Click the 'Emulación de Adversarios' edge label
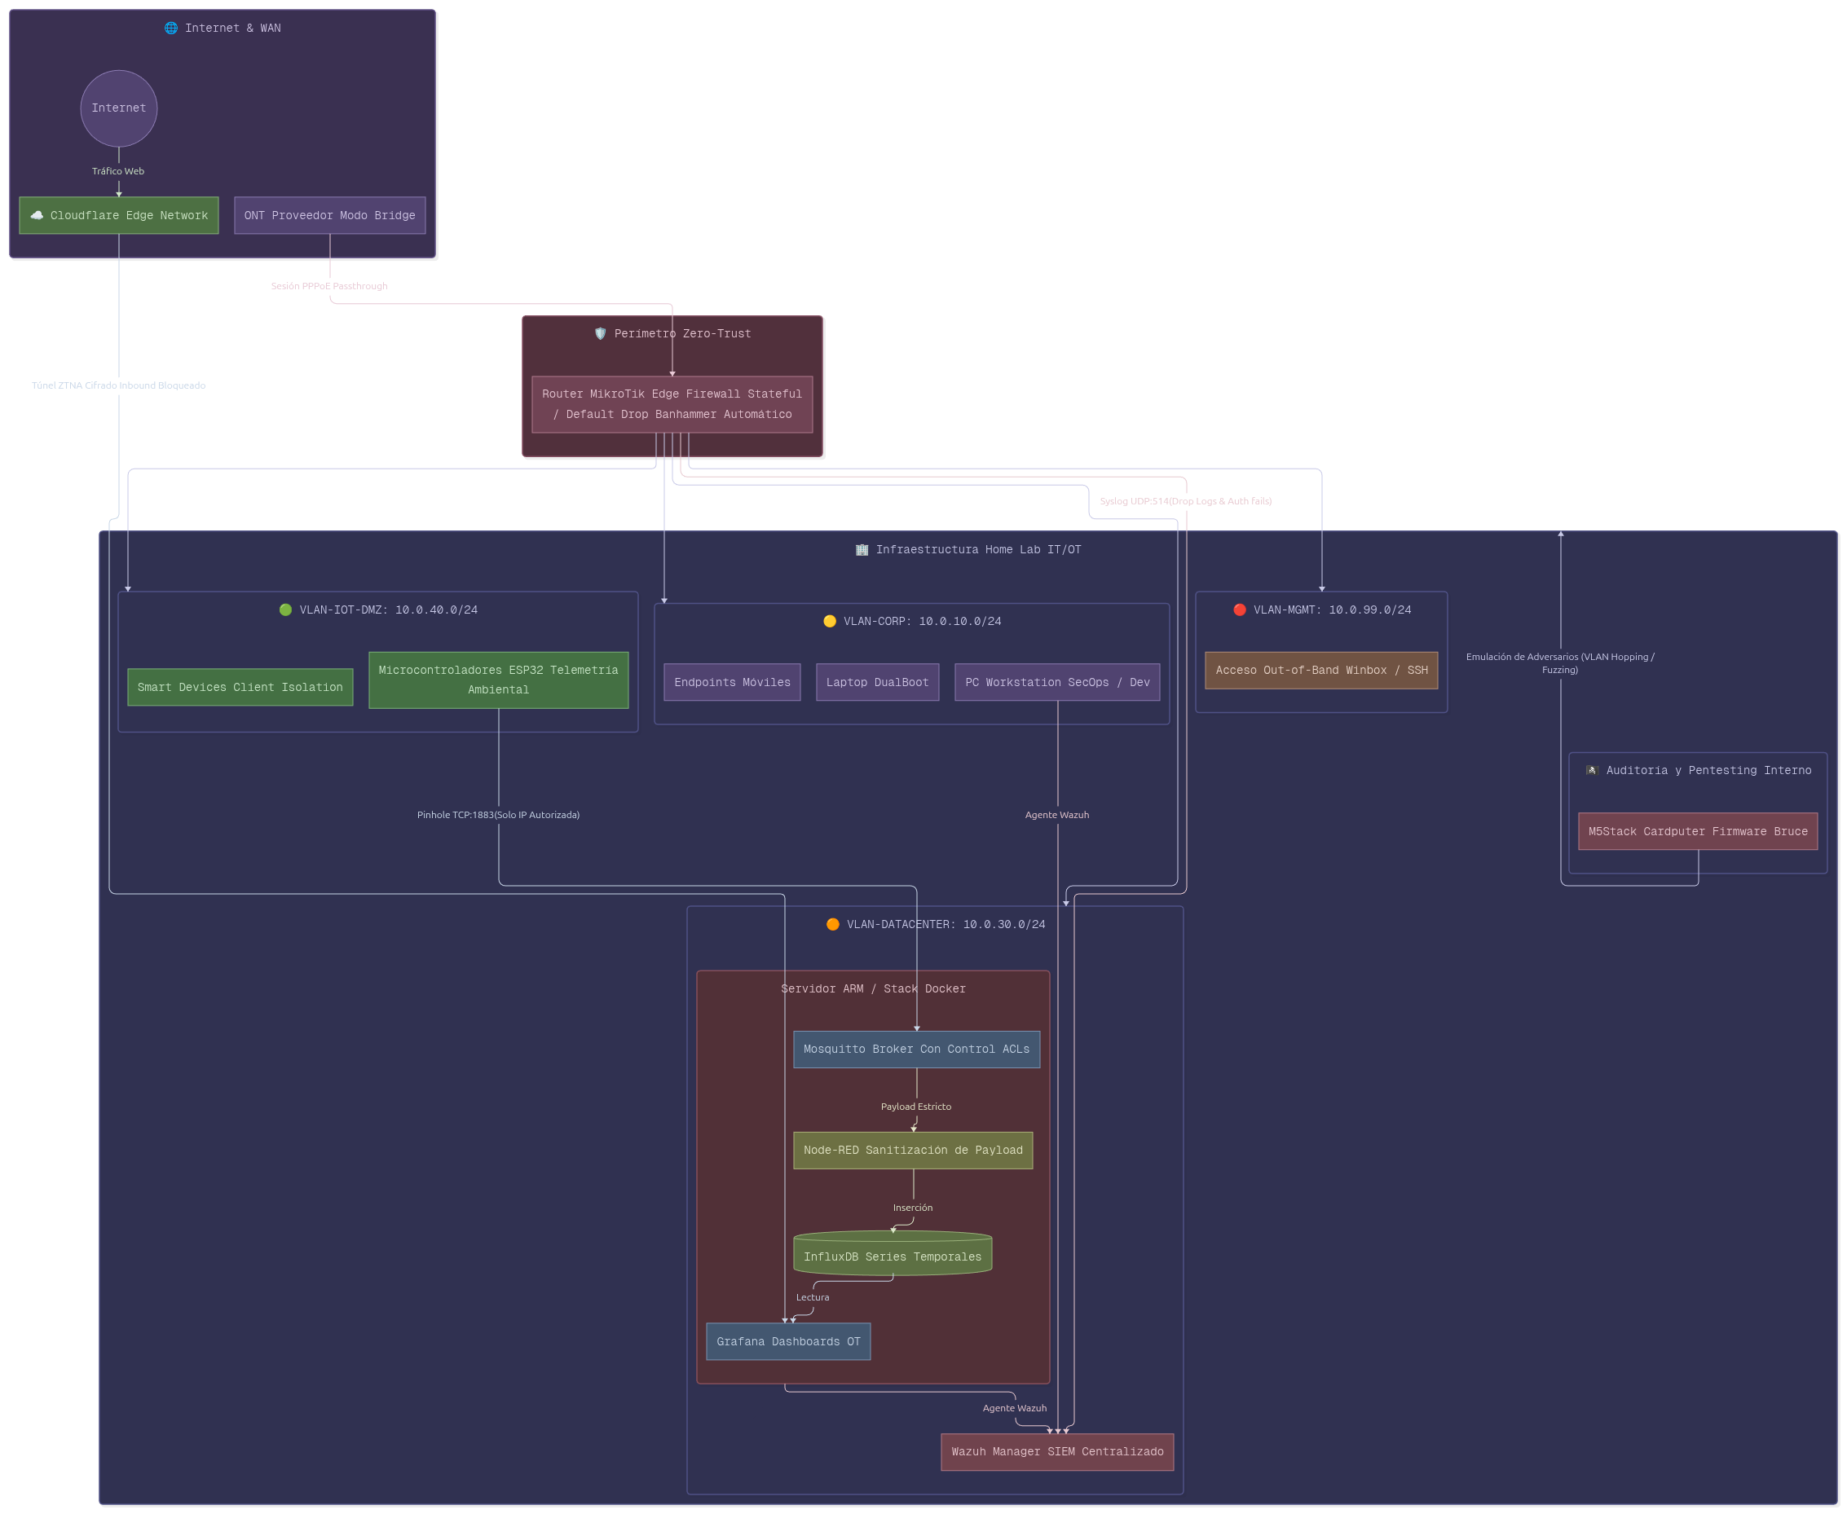Screen dimensions: 1847x1514 click(1560, 662)
